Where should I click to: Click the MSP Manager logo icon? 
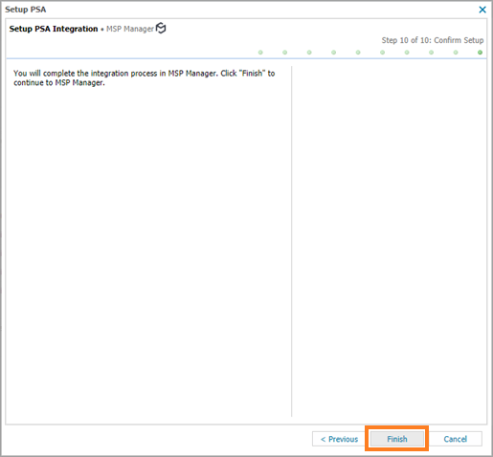pos(161,28)
